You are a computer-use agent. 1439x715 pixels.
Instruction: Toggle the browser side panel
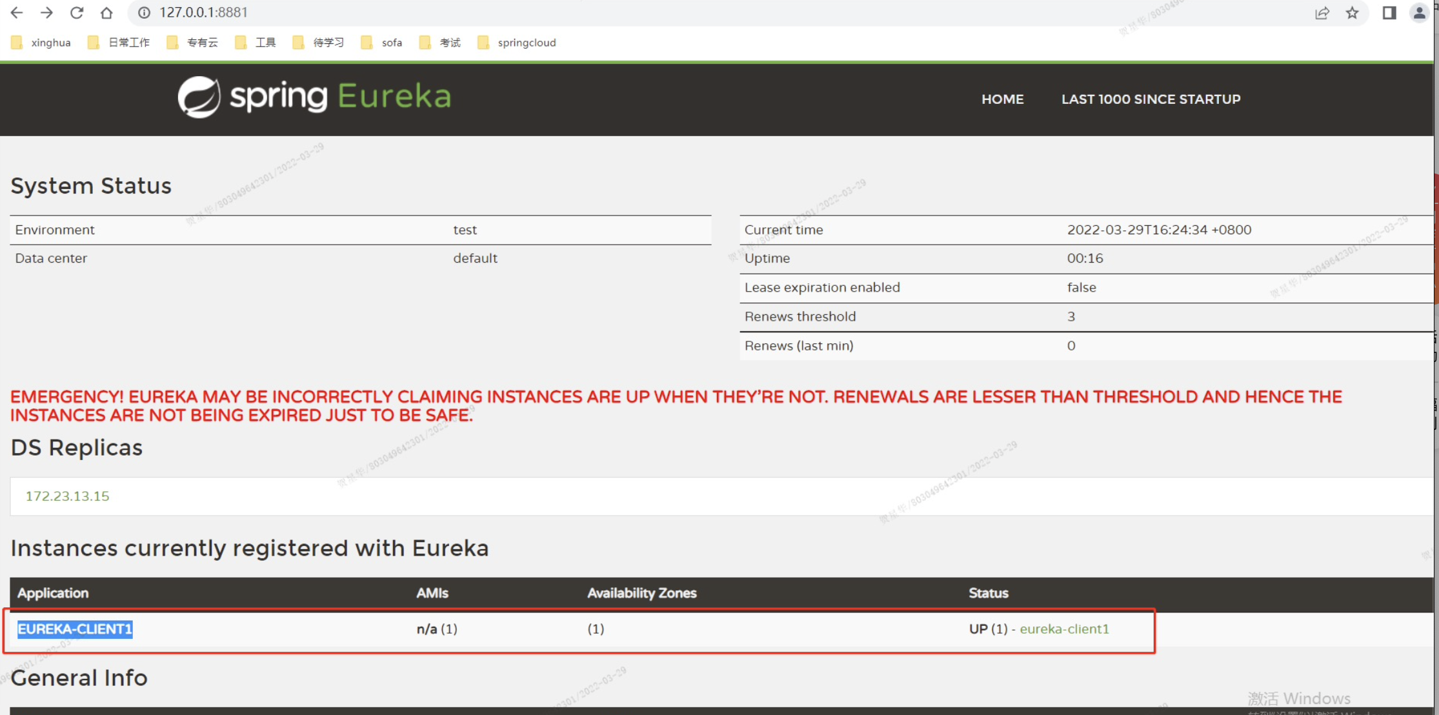point(1389,12)
